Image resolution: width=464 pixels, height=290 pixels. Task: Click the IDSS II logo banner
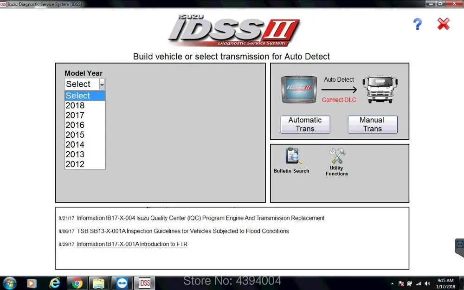tap(234, 31)
